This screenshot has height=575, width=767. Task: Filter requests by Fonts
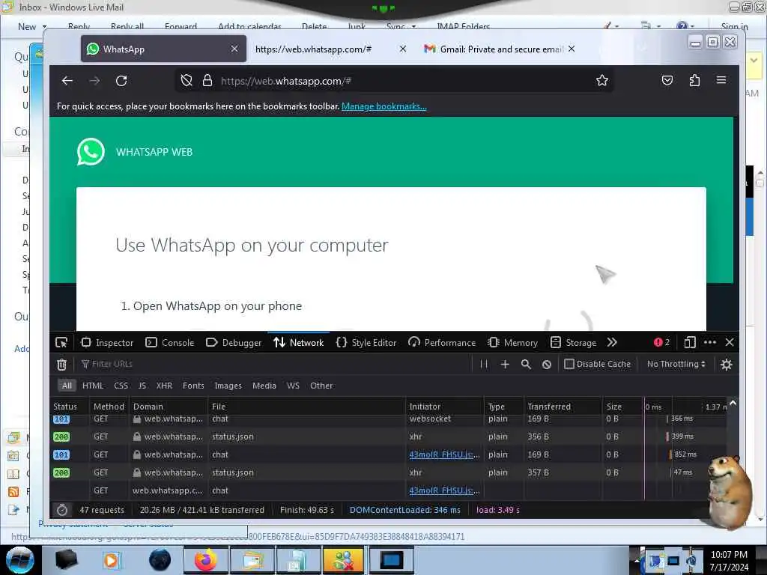tap(193, 386)
